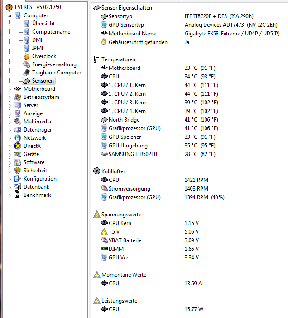Click the Datenbank database icon
288x318 pixels.
click(x=18, y=187)
